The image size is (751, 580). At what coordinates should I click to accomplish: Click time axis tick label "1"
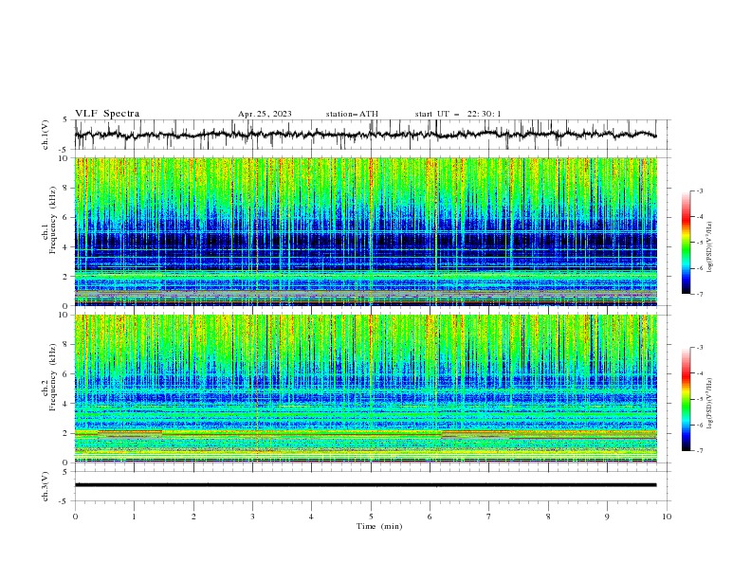click(x=134, y=517)
